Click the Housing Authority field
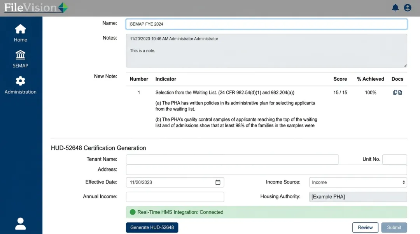 coord(358,197)
